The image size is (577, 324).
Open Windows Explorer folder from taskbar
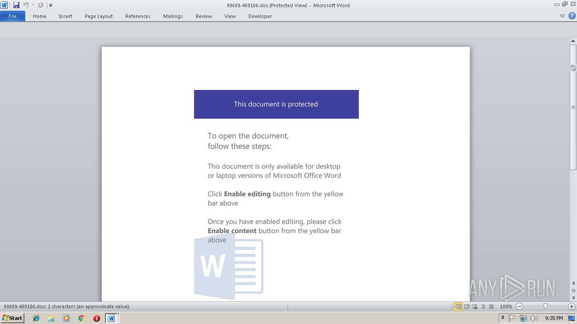51,318
